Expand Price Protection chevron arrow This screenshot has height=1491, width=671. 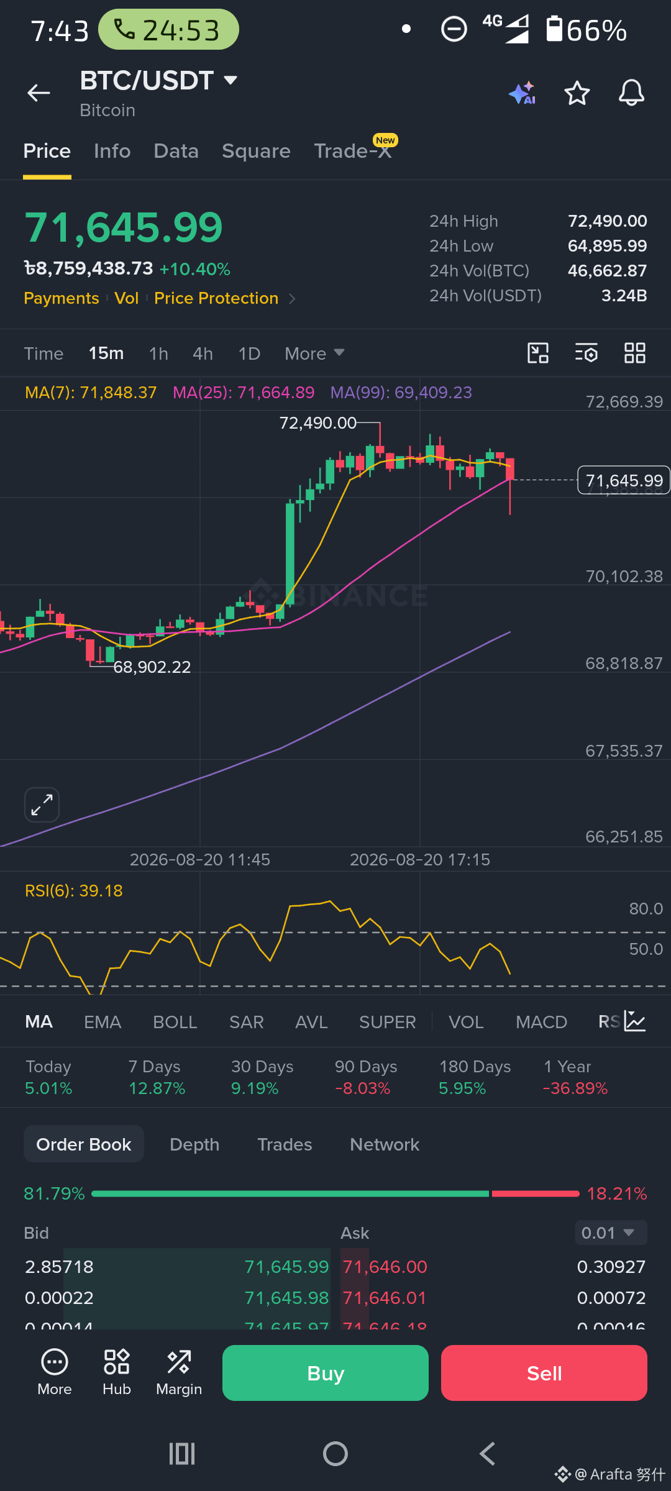click(292, 299)
